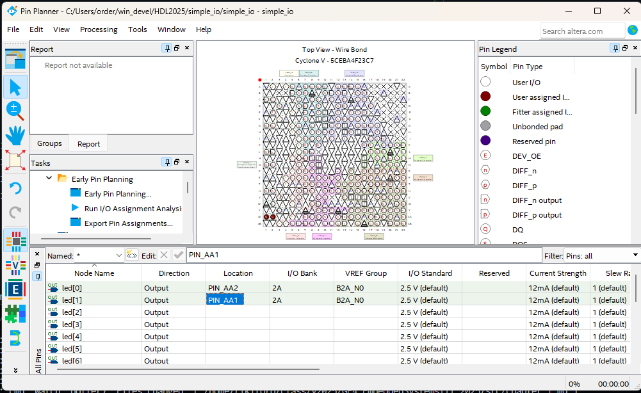
Task: Open the Processing menu
Action: click(x=99, y=29)
